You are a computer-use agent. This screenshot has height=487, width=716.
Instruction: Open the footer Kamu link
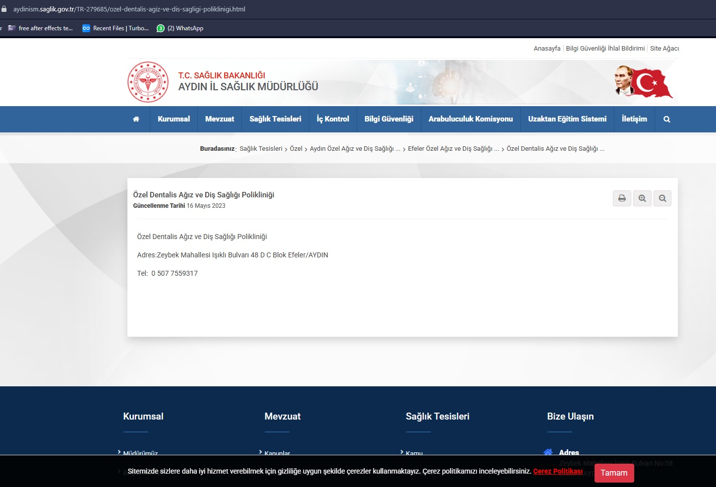pos(414,452)
